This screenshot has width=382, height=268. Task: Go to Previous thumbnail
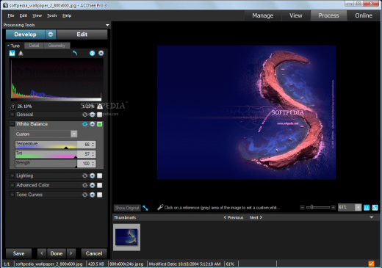(x=234, y=217)
